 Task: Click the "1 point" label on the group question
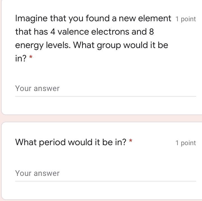pos(185,19)
